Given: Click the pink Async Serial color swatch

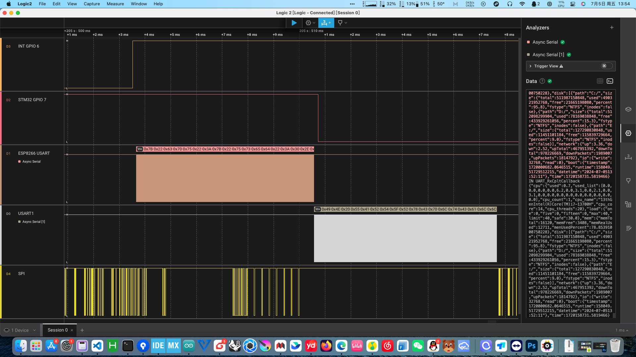Looking at the screenshot, I should click(x=528, y=42).
